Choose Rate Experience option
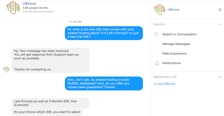This screenshot has width=224, height=116. pyautogui.click(x=174, y=53)
